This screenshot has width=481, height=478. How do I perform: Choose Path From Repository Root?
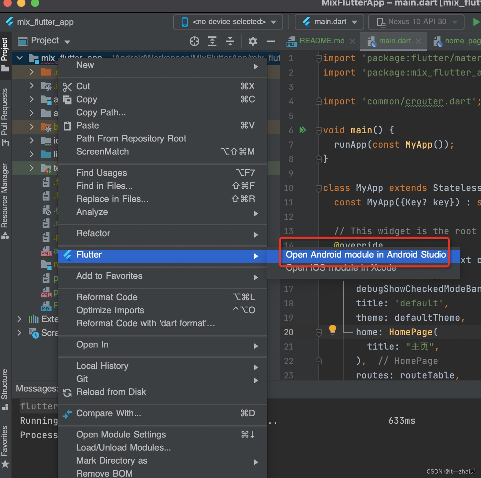(163, 139)
